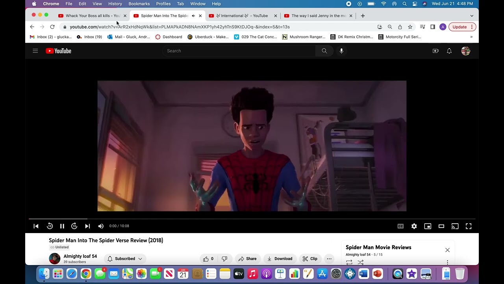Open the Profiles menu in the menu bar

pyautogui.click(x=163, y=4)
